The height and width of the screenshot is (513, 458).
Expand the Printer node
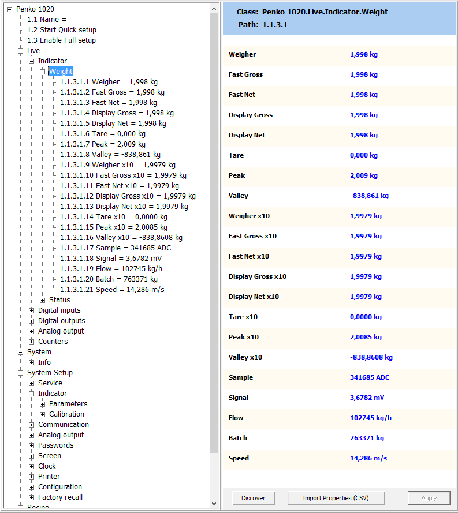pyautogui.click(x=31, y=477)
